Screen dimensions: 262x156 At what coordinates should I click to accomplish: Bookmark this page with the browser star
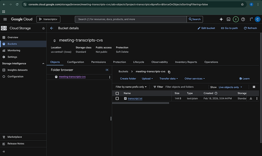coord(242,5)
